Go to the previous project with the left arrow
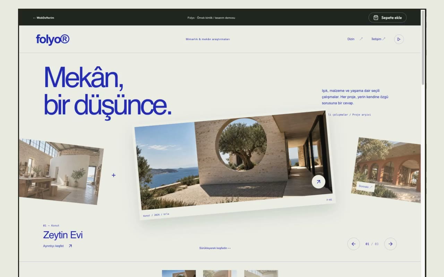This screenshot has width=444, height=277. tap(353, 244)
